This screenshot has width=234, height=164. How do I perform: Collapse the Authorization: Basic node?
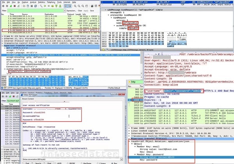coord(5,69)
